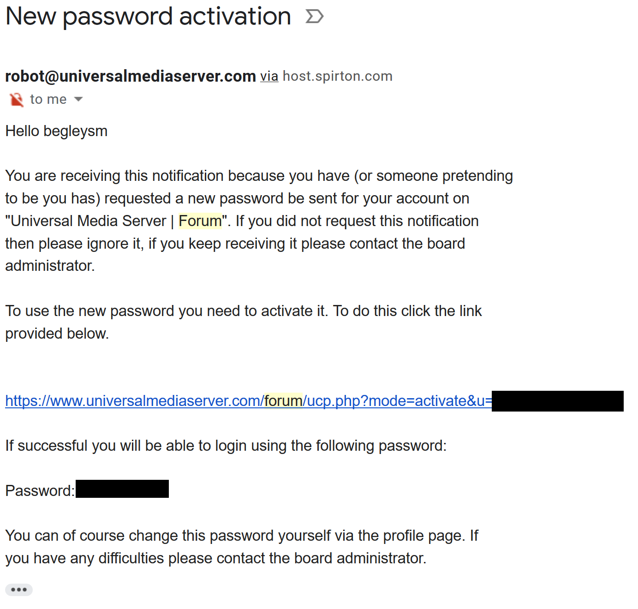Click the redacted box ending the activation URL
Screen dimensions: 638x609
coord(558,401)
